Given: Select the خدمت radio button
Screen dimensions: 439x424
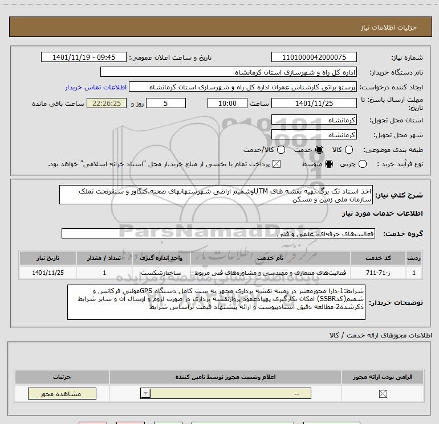Looking at the screenshot, I should click(x=319, y=150).
